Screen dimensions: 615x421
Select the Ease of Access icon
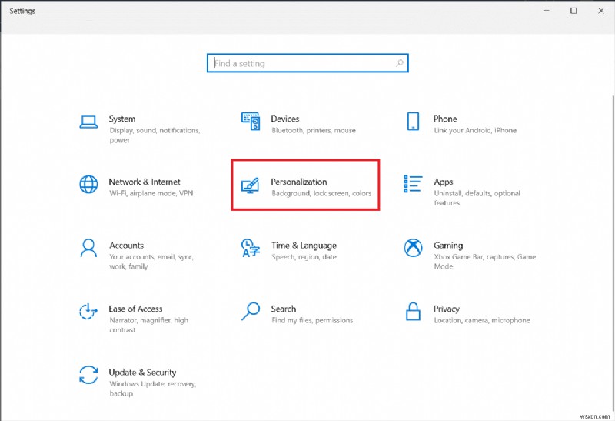(x=88, y=312)
